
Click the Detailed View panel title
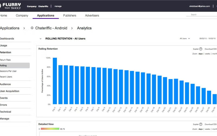click(46, 124)
